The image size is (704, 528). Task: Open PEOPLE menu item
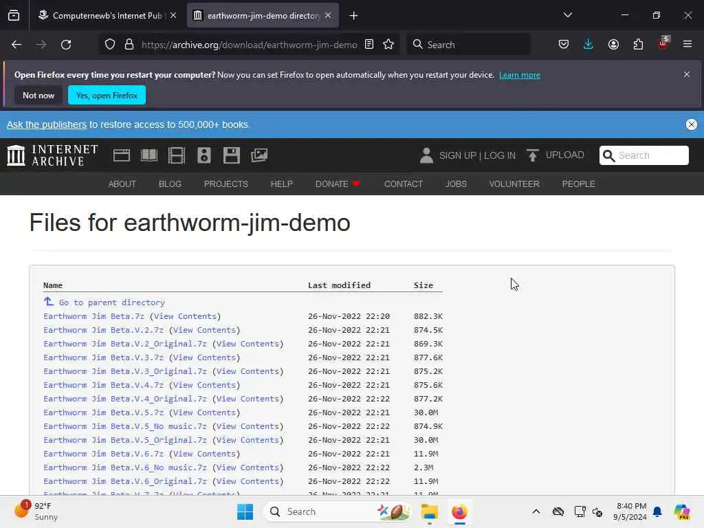click(578, 184)
